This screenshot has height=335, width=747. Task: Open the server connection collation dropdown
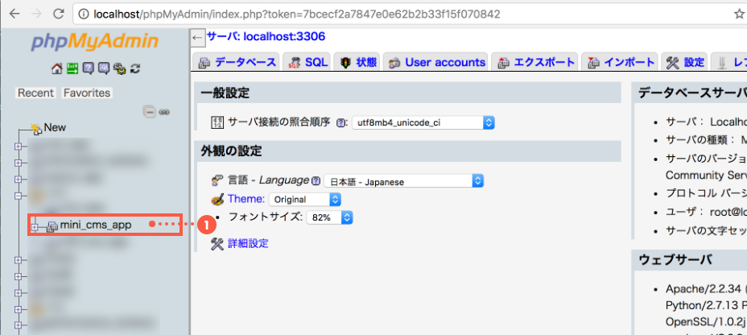pyautogui.click(x=423, y=122)
